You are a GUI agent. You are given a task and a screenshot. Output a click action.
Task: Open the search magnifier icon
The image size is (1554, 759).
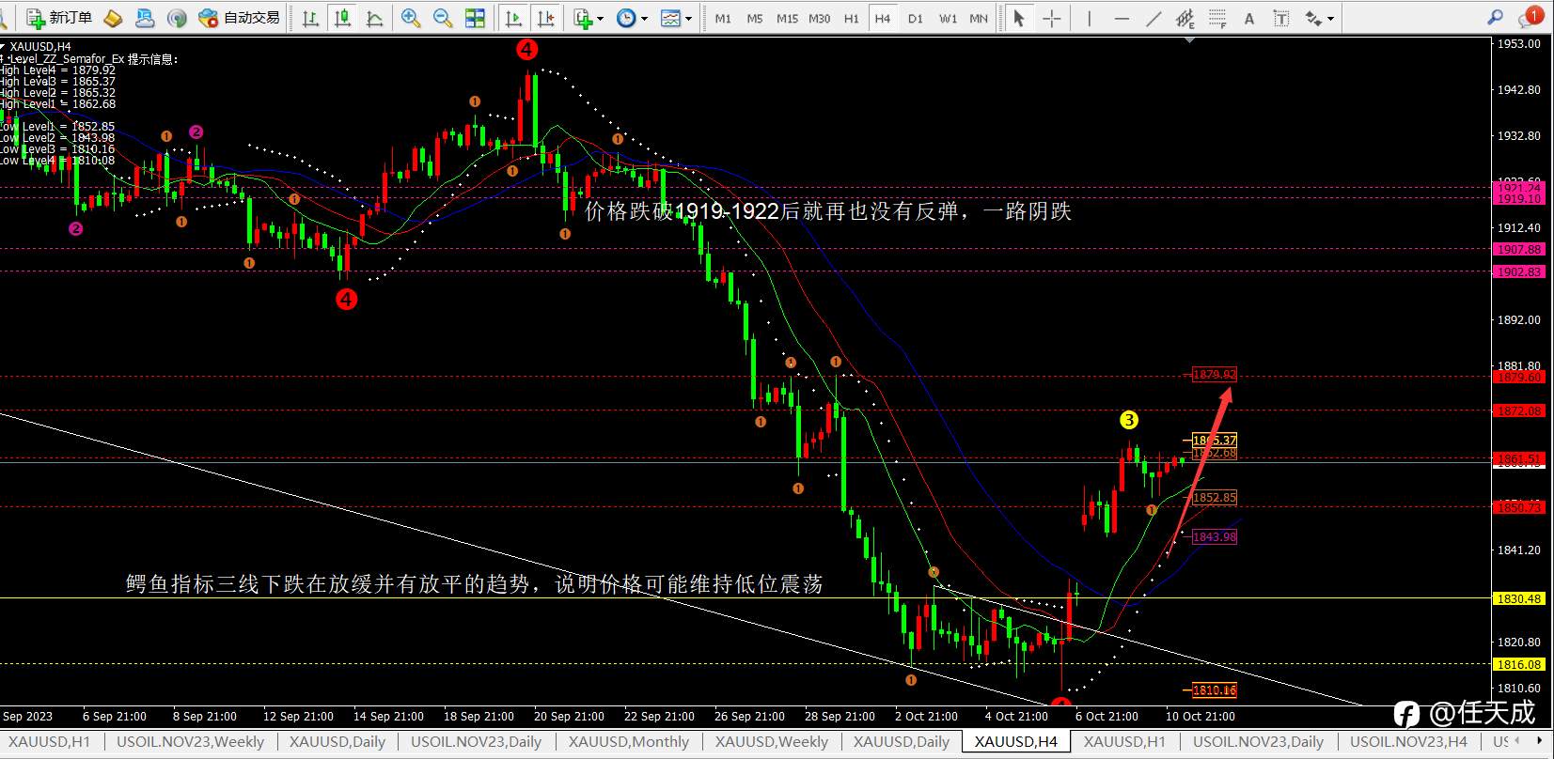(x=1495, y=17)
